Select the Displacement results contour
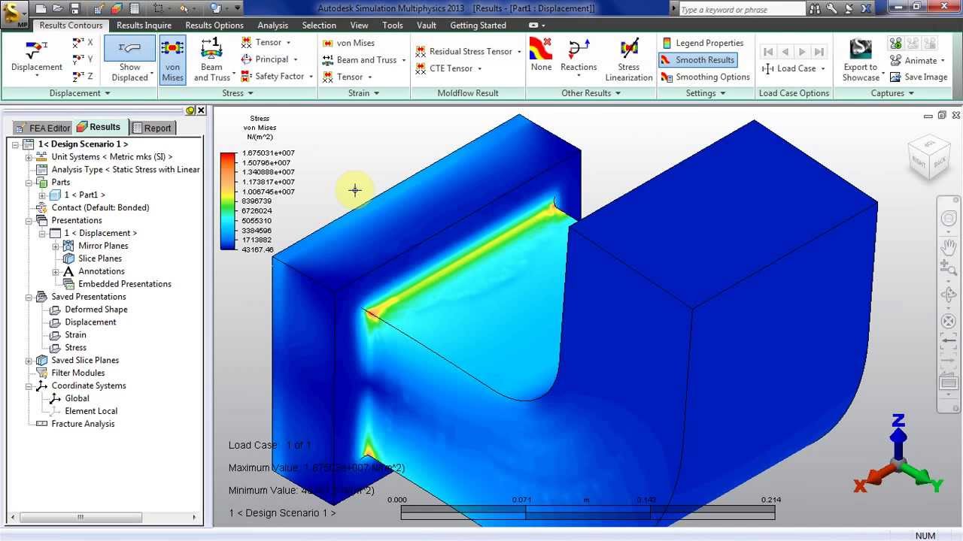963x541 pixels. point(36,57)
